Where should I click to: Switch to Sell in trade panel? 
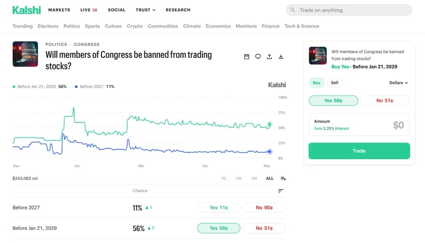[334, 83]
